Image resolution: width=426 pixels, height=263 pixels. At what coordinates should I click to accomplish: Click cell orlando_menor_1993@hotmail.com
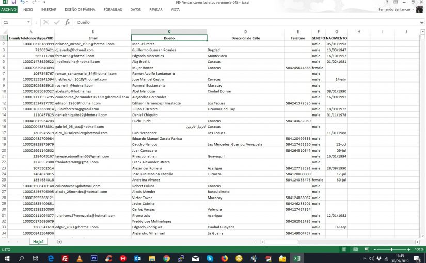click(x=92, y=44)
